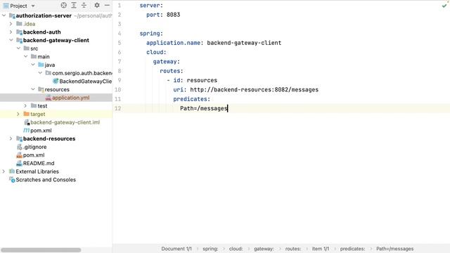450x253 pixels.
Task: Collapse the backend-gateway-client module
Action: pos(11,40)
